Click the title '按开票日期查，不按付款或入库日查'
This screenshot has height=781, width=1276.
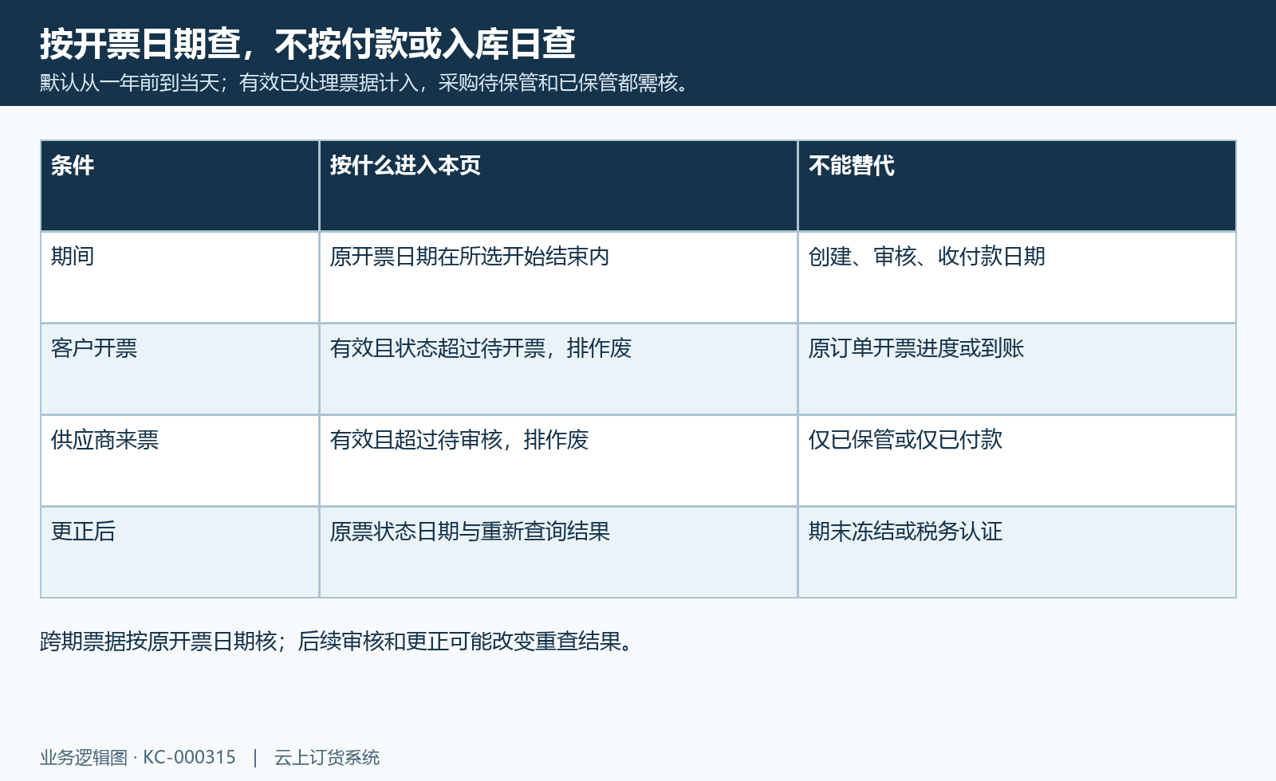(308, 43)
